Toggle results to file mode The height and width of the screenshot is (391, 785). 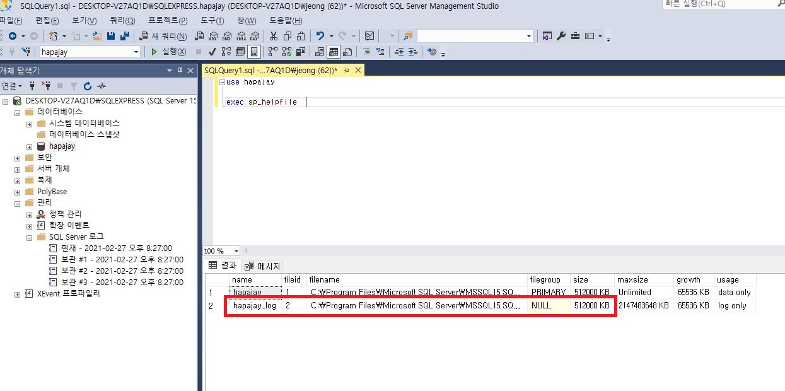(x=347, y=52)
